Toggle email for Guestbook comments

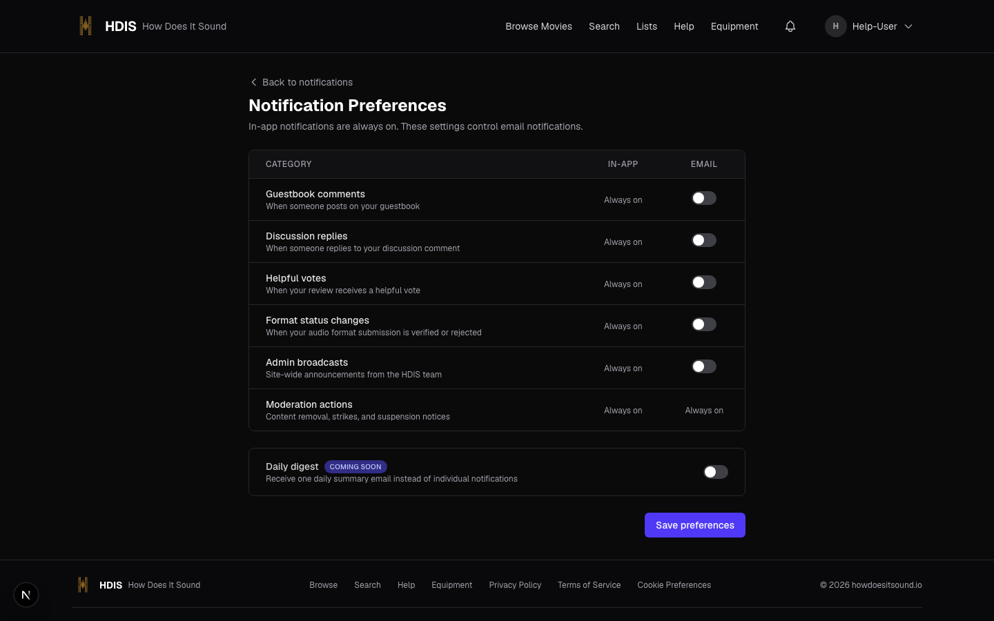tap(704, 198)
